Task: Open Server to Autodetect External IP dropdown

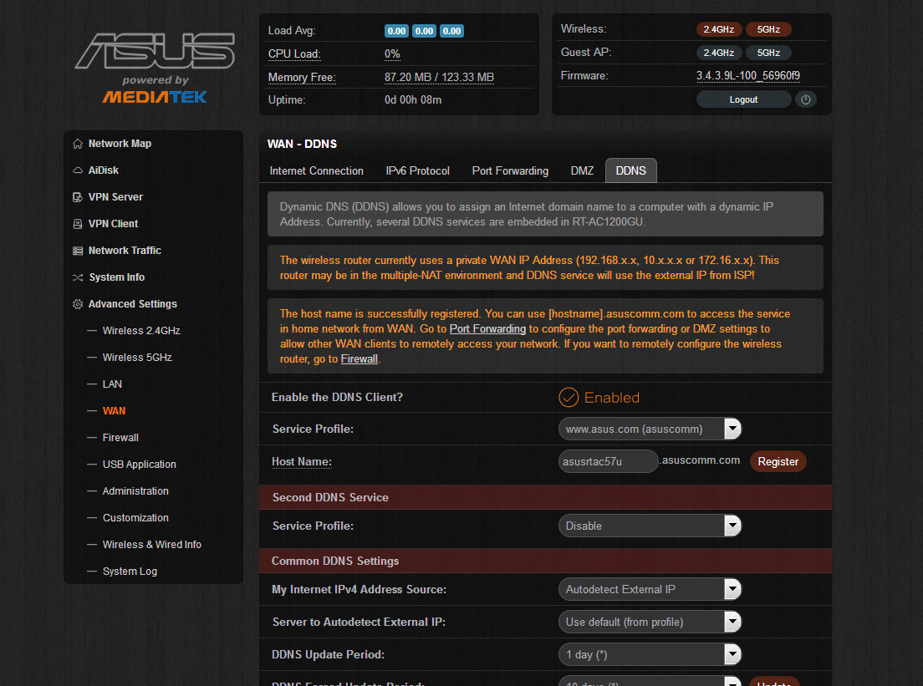Action: [x=650, y=622]
